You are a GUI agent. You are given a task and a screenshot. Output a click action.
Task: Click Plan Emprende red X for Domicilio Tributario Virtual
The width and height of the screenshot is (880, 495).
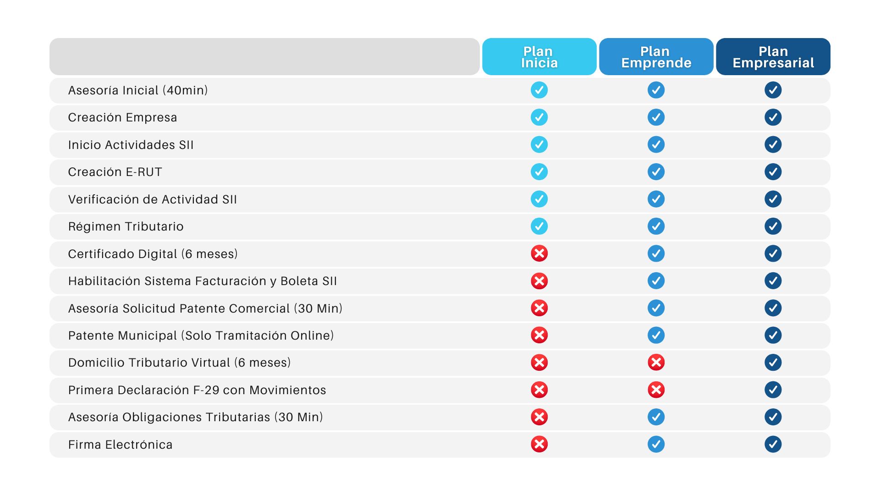tap(656, 363)
